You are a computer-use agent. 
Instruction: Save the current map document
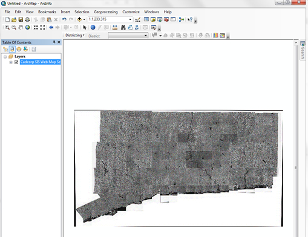[x=21, y=19]
